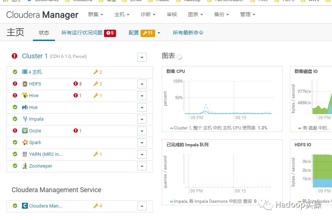Open the Hive actions dropdown
Screen dimensions: 332x220
coord(142,96)
